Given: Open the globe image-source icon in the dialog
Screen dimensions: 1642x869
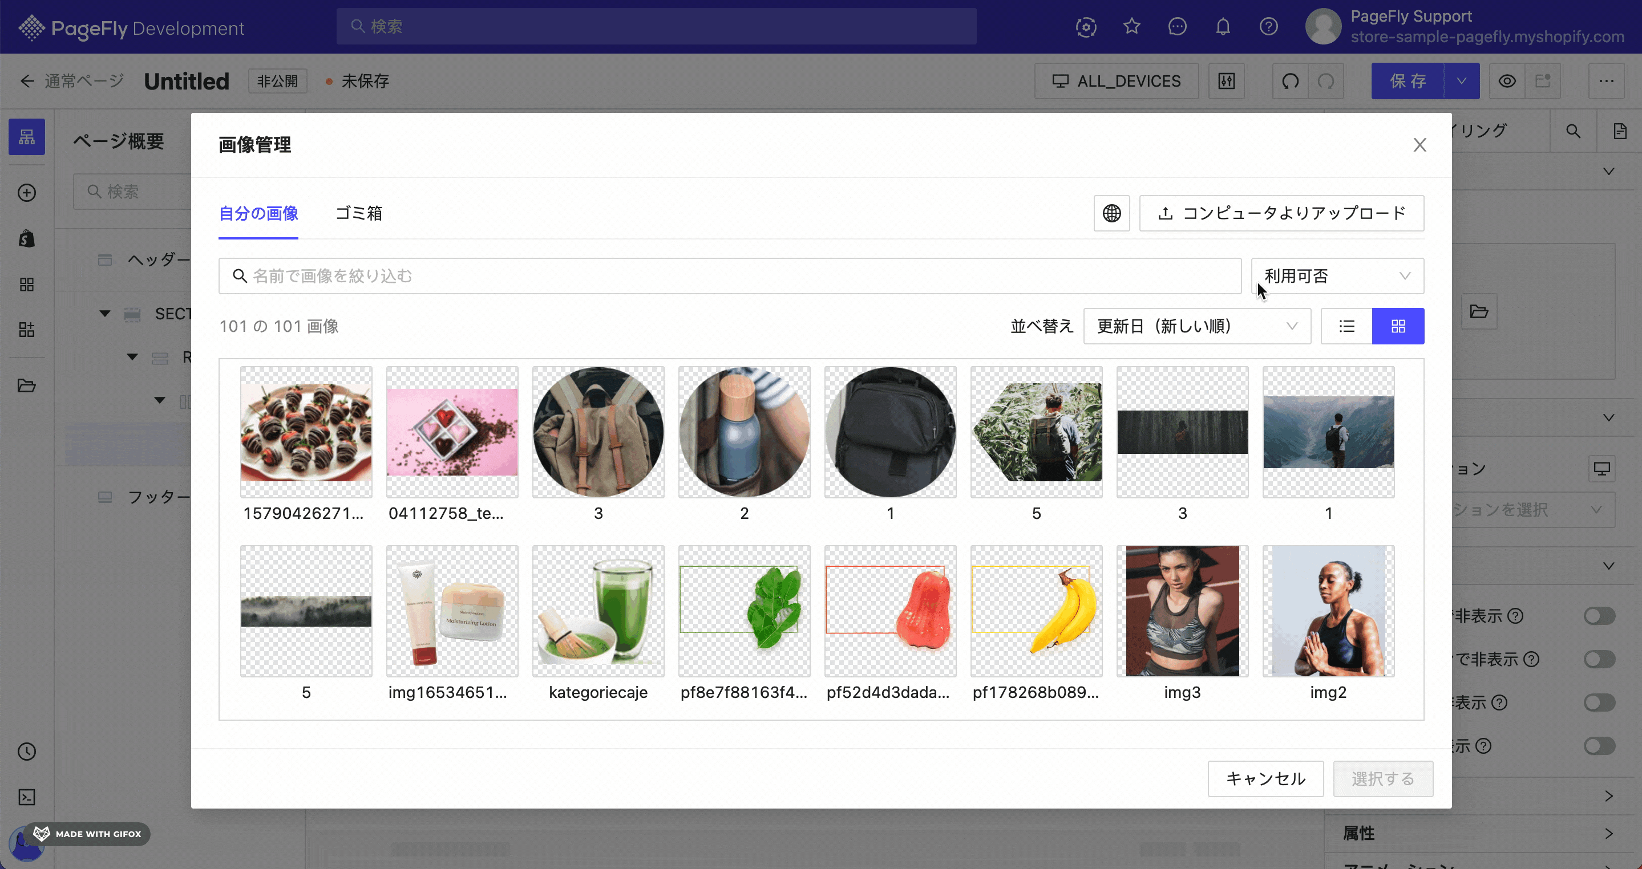Looking at the screenshot, I should pos(1111,213).
